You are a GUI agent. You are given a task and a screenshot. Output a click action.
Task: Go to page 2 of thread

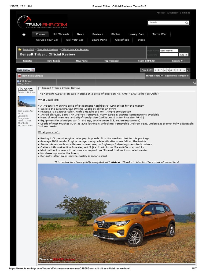(x=158, y=70)
